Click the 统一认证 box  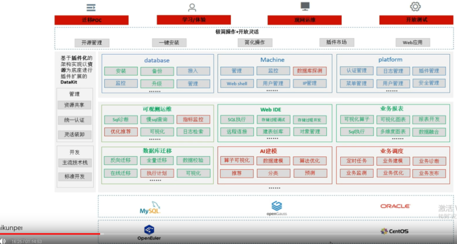pos(74,120)
